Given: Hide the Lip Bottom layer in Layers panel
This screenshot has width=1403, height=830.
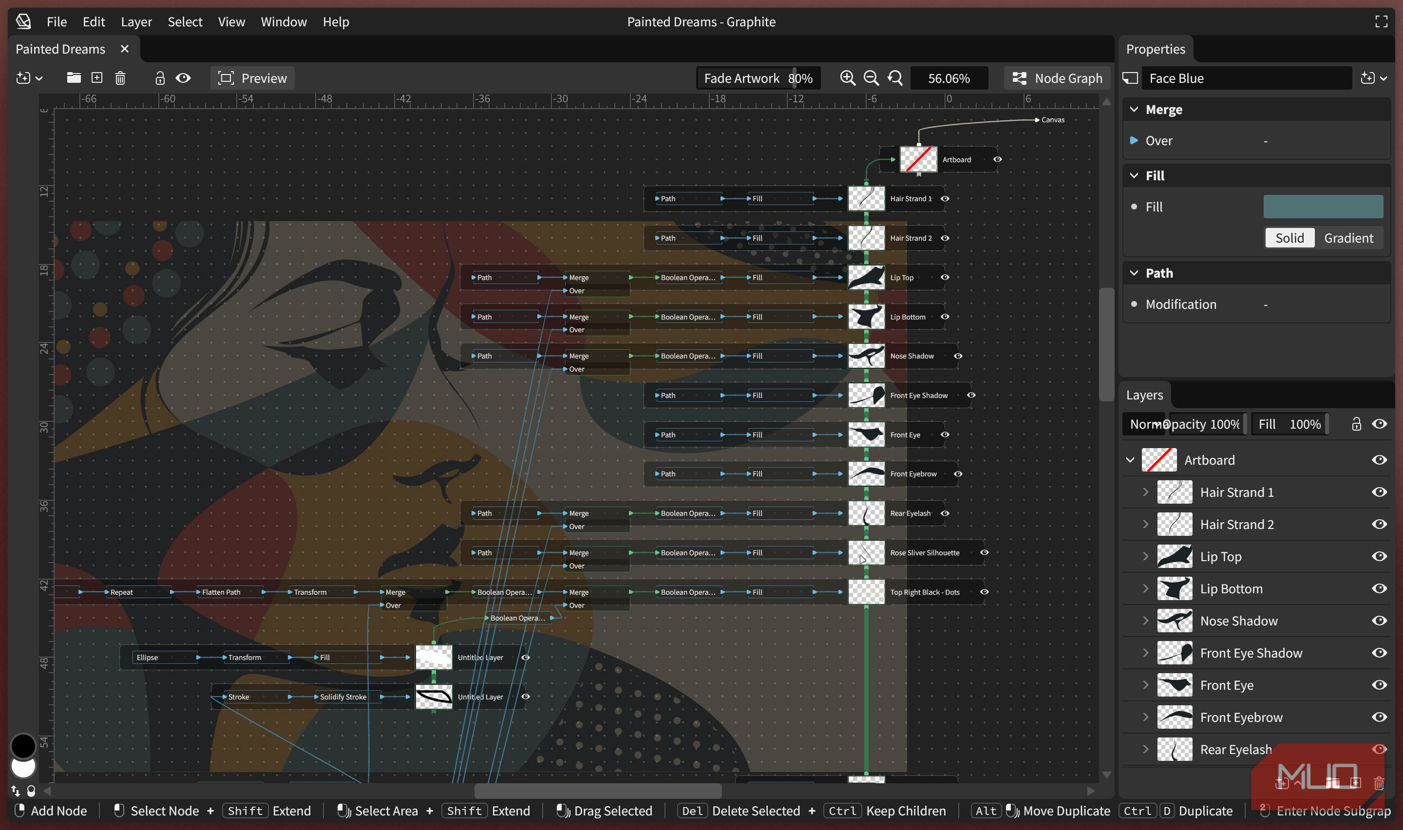Looking at the screenshot, I should pos(1379,588).
